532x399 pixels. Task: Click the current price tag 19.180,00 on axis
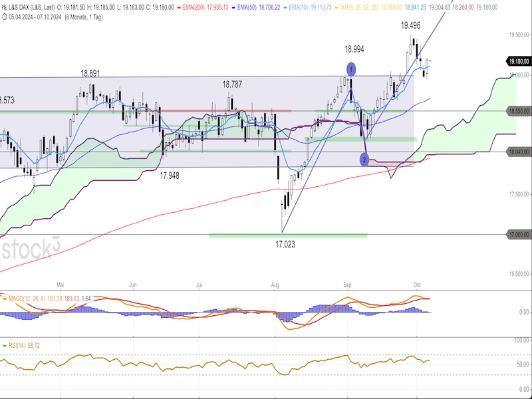click(x=518, y=61)
